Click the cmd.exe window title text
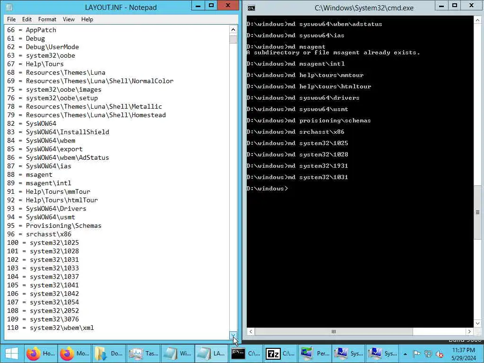The image size is (484, 363). tap(364, 8)
